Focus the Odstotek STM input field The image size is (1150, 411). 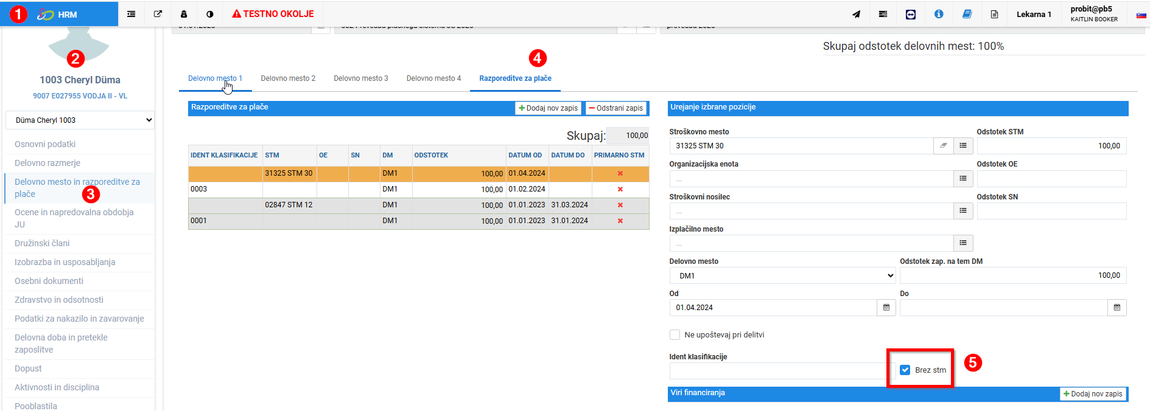[x=1051, y=146]
